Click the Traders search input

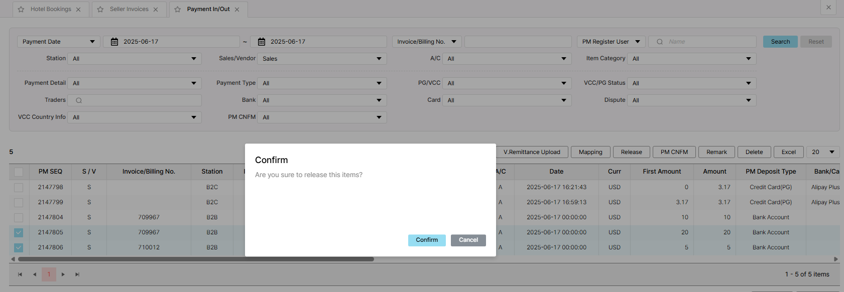point(135,100)
